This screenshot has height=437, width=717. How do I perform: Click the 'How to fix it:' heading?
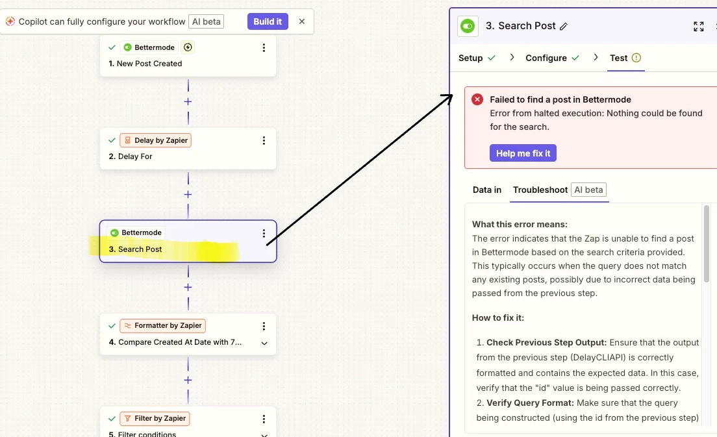[498, 318]
